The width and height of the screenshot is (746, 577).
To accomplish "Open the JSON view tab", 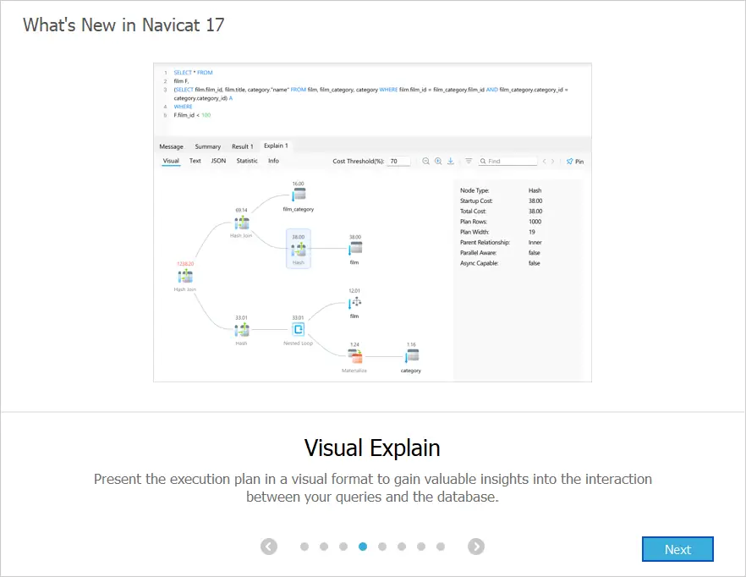I will (218, 161).
